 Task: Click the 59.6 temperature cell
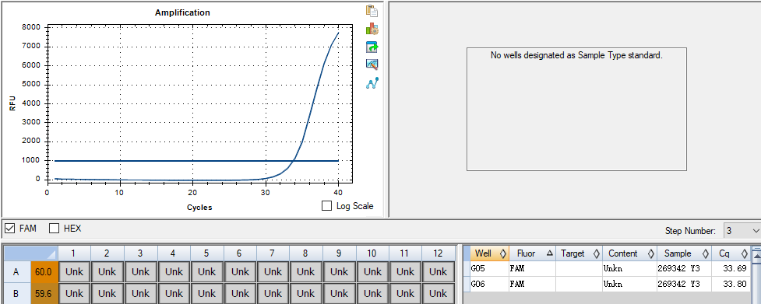(x=44, y=293)
